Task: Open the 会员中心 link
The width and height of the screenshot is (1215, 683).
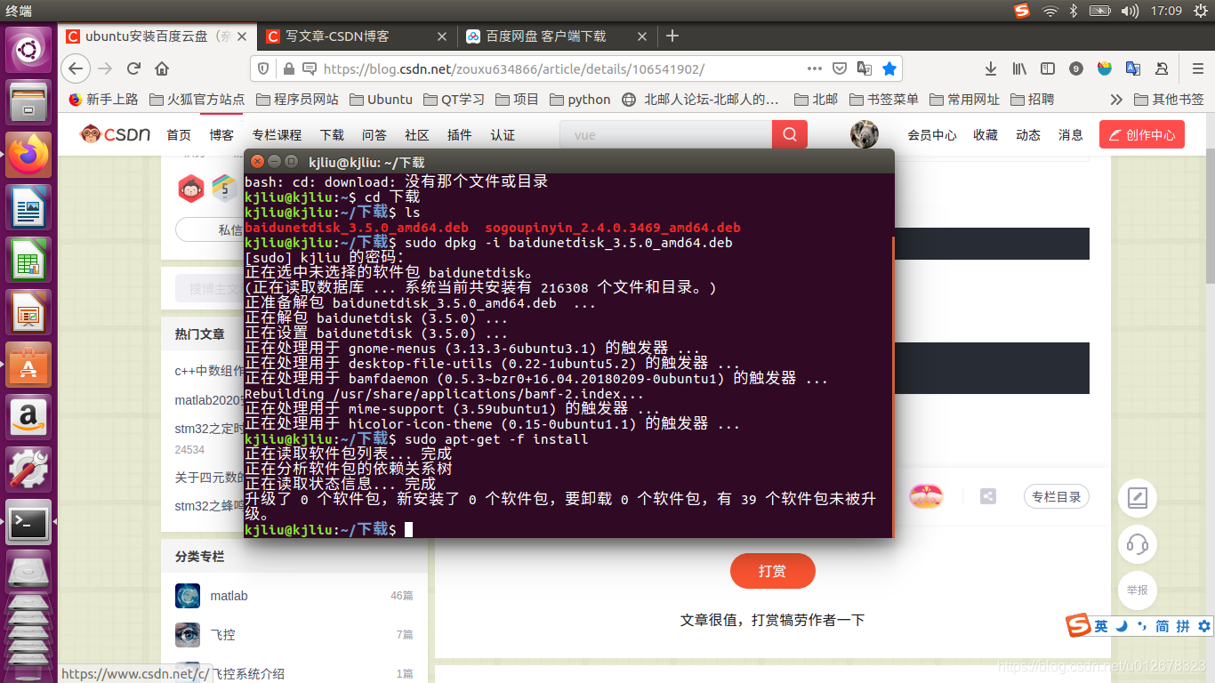Action: click(932, 135)
